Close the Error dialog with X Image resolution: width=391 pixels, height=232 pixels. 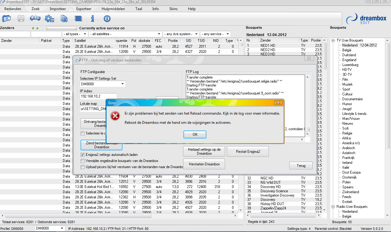click(277, 103)
